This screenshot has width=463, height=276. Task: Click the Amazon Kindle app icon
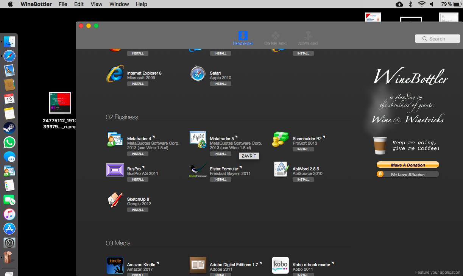(x=115, y=265)
